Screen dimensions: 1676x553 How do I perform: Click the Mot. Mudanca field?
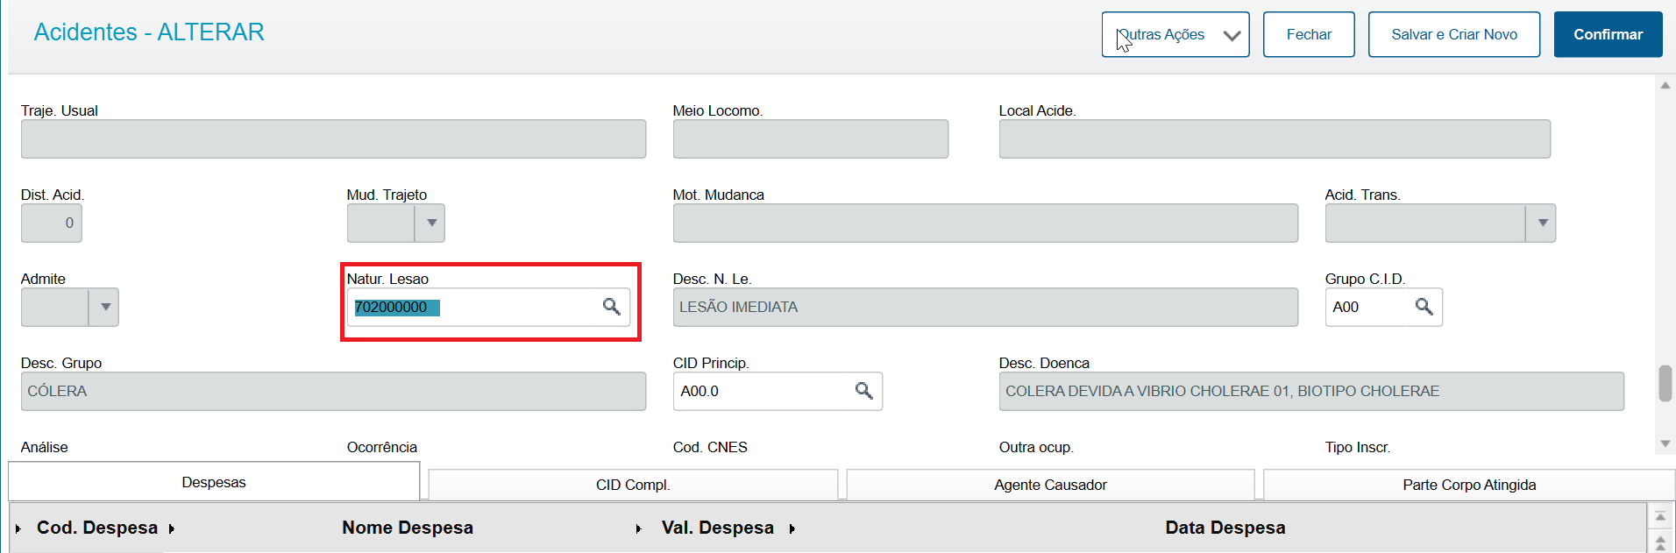[x=985, y=223]
